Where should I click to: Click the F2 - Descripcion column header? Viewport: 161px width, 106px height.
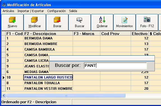click(x=48, y=34)
